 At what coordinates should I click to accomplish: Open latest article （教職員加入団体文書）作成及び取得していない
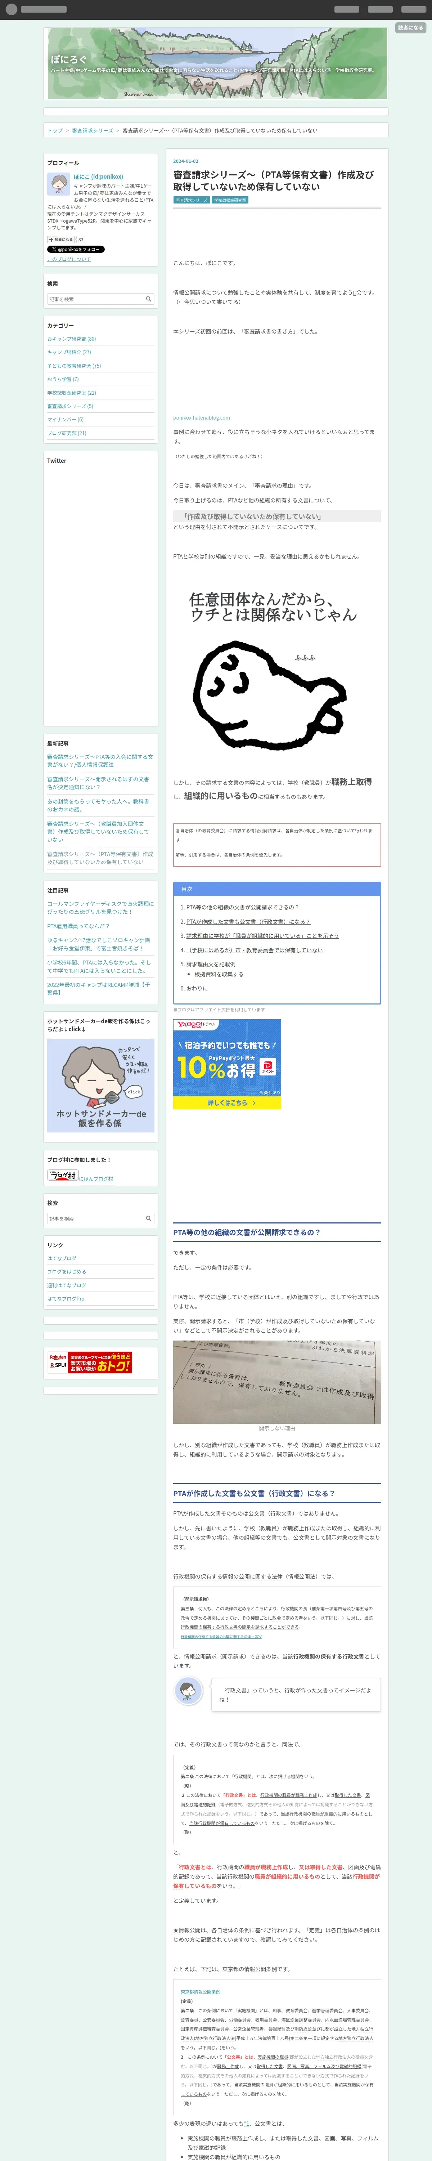tap(98, 831)
